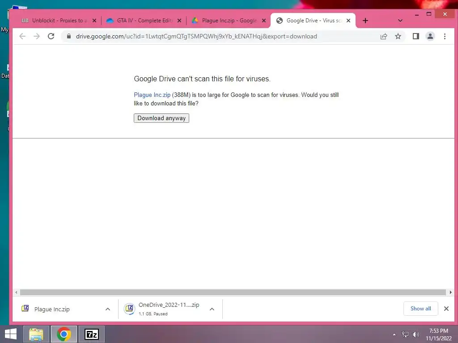Expand options for Plague Inc.zip download

108,309
